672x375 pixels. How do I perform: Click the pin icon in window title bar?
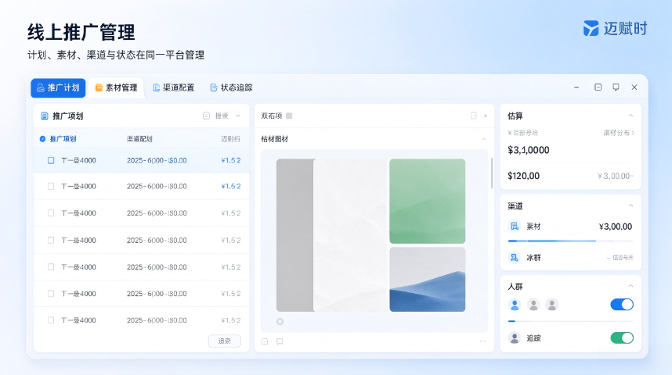click(x=616, y=87)
